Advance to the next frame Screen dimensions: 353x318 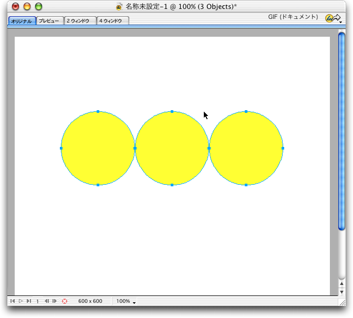coord(55,301)
